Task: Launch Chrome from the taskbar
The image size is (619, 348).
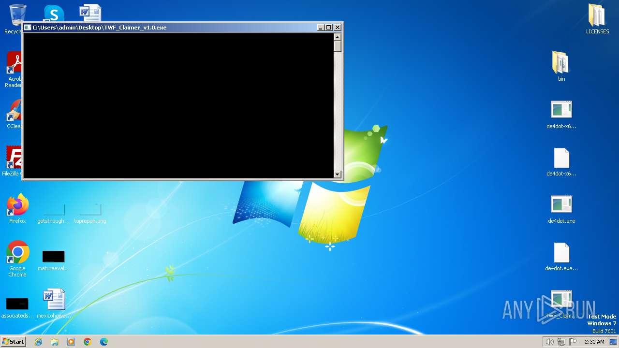Action: pos(88,342)
